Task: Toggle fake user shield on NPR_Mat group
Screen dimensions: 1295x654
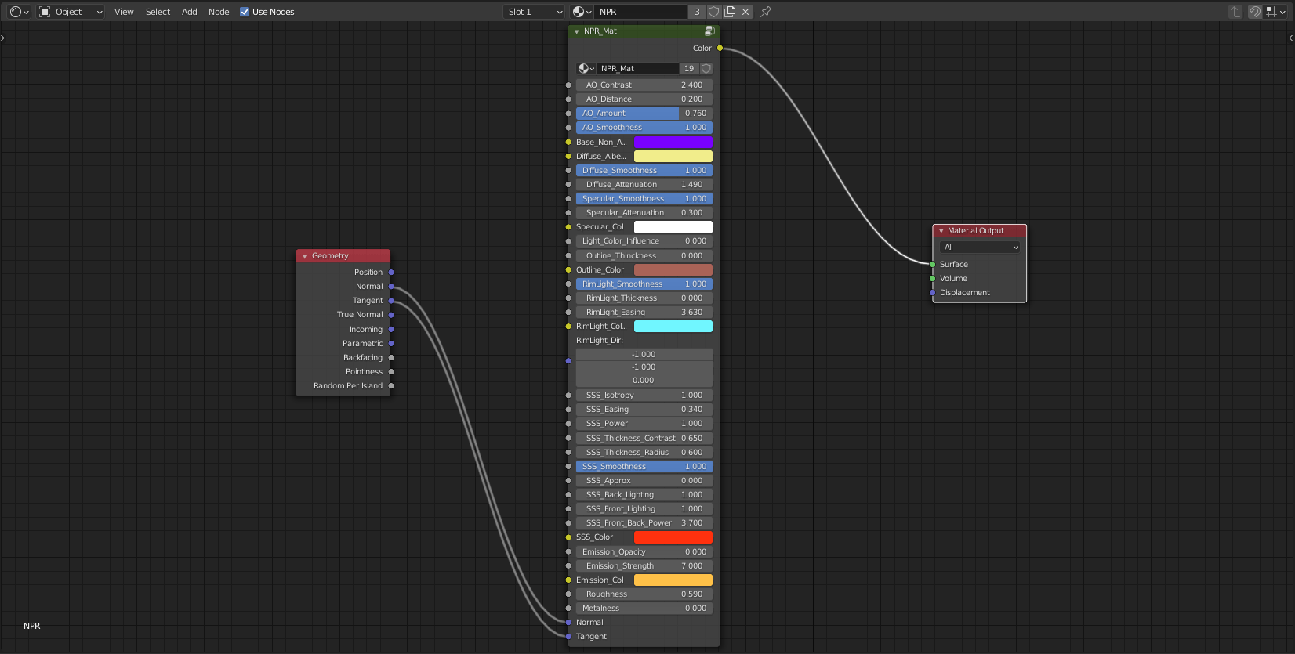Action: [x=706, y=69]
